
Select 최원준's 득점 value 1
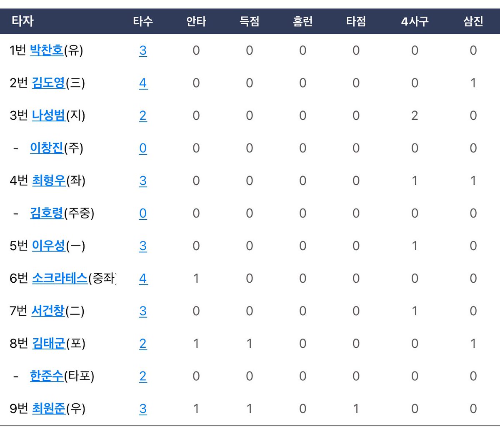[x=250, y=409]
